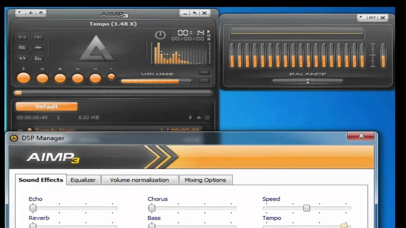Screen dimensions: 406x228
Task: Click the DSP Manager title bar icon
Action: point(14,138)
